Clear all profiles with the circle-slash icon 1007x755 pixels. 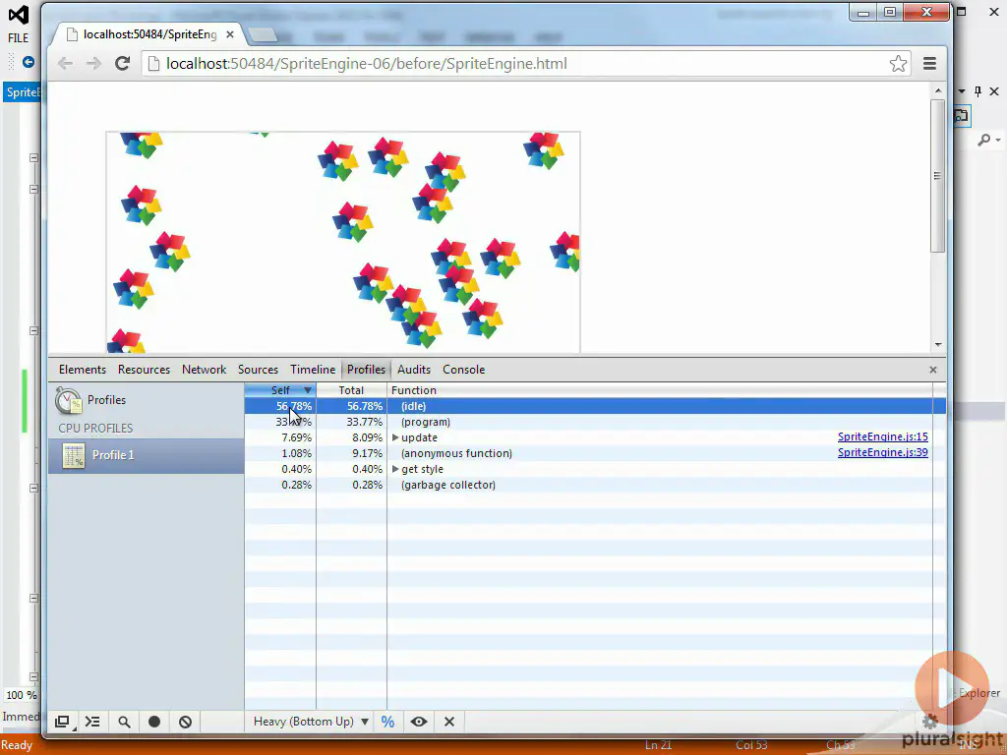tap(185, 722)
